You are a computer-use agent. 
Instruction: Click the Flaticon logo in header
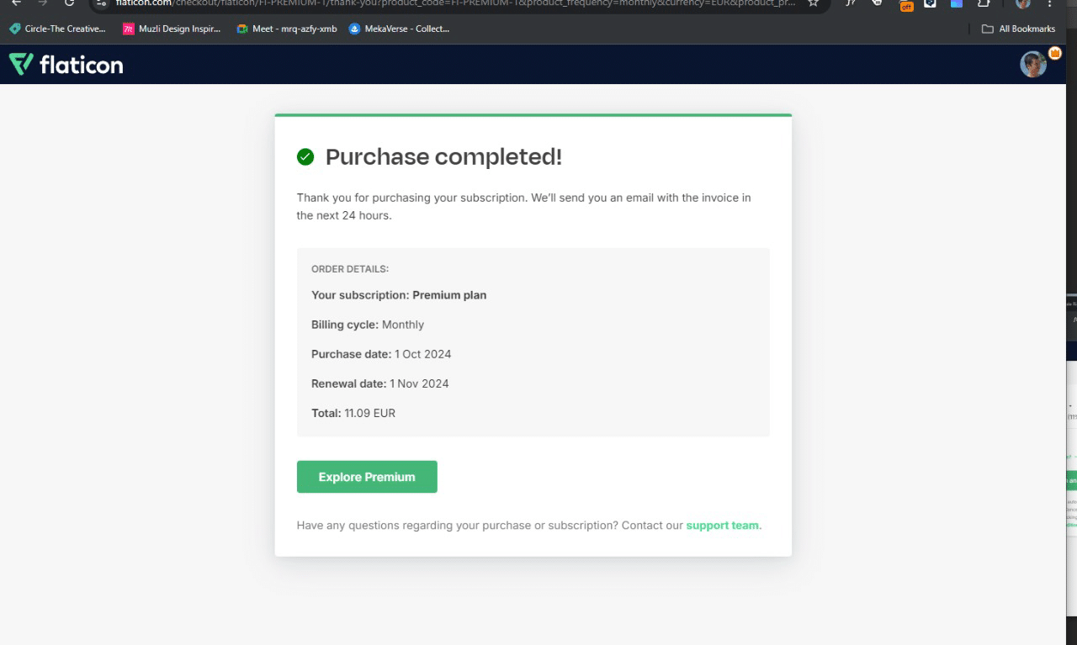click(66, 65)
